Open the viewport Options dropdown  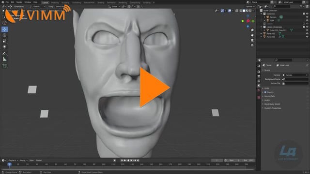coord(250,6)
